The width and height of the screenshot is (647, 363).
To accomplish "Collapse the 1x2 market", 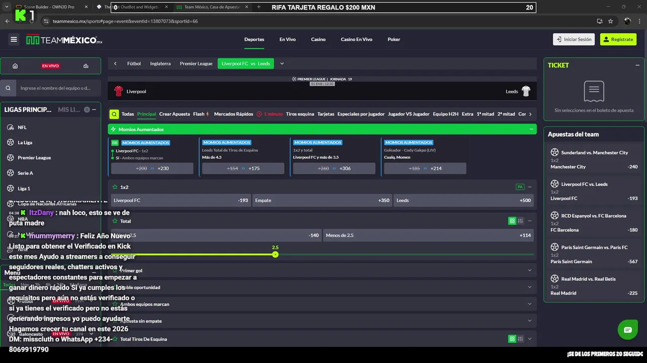I will tap(530, 187).
